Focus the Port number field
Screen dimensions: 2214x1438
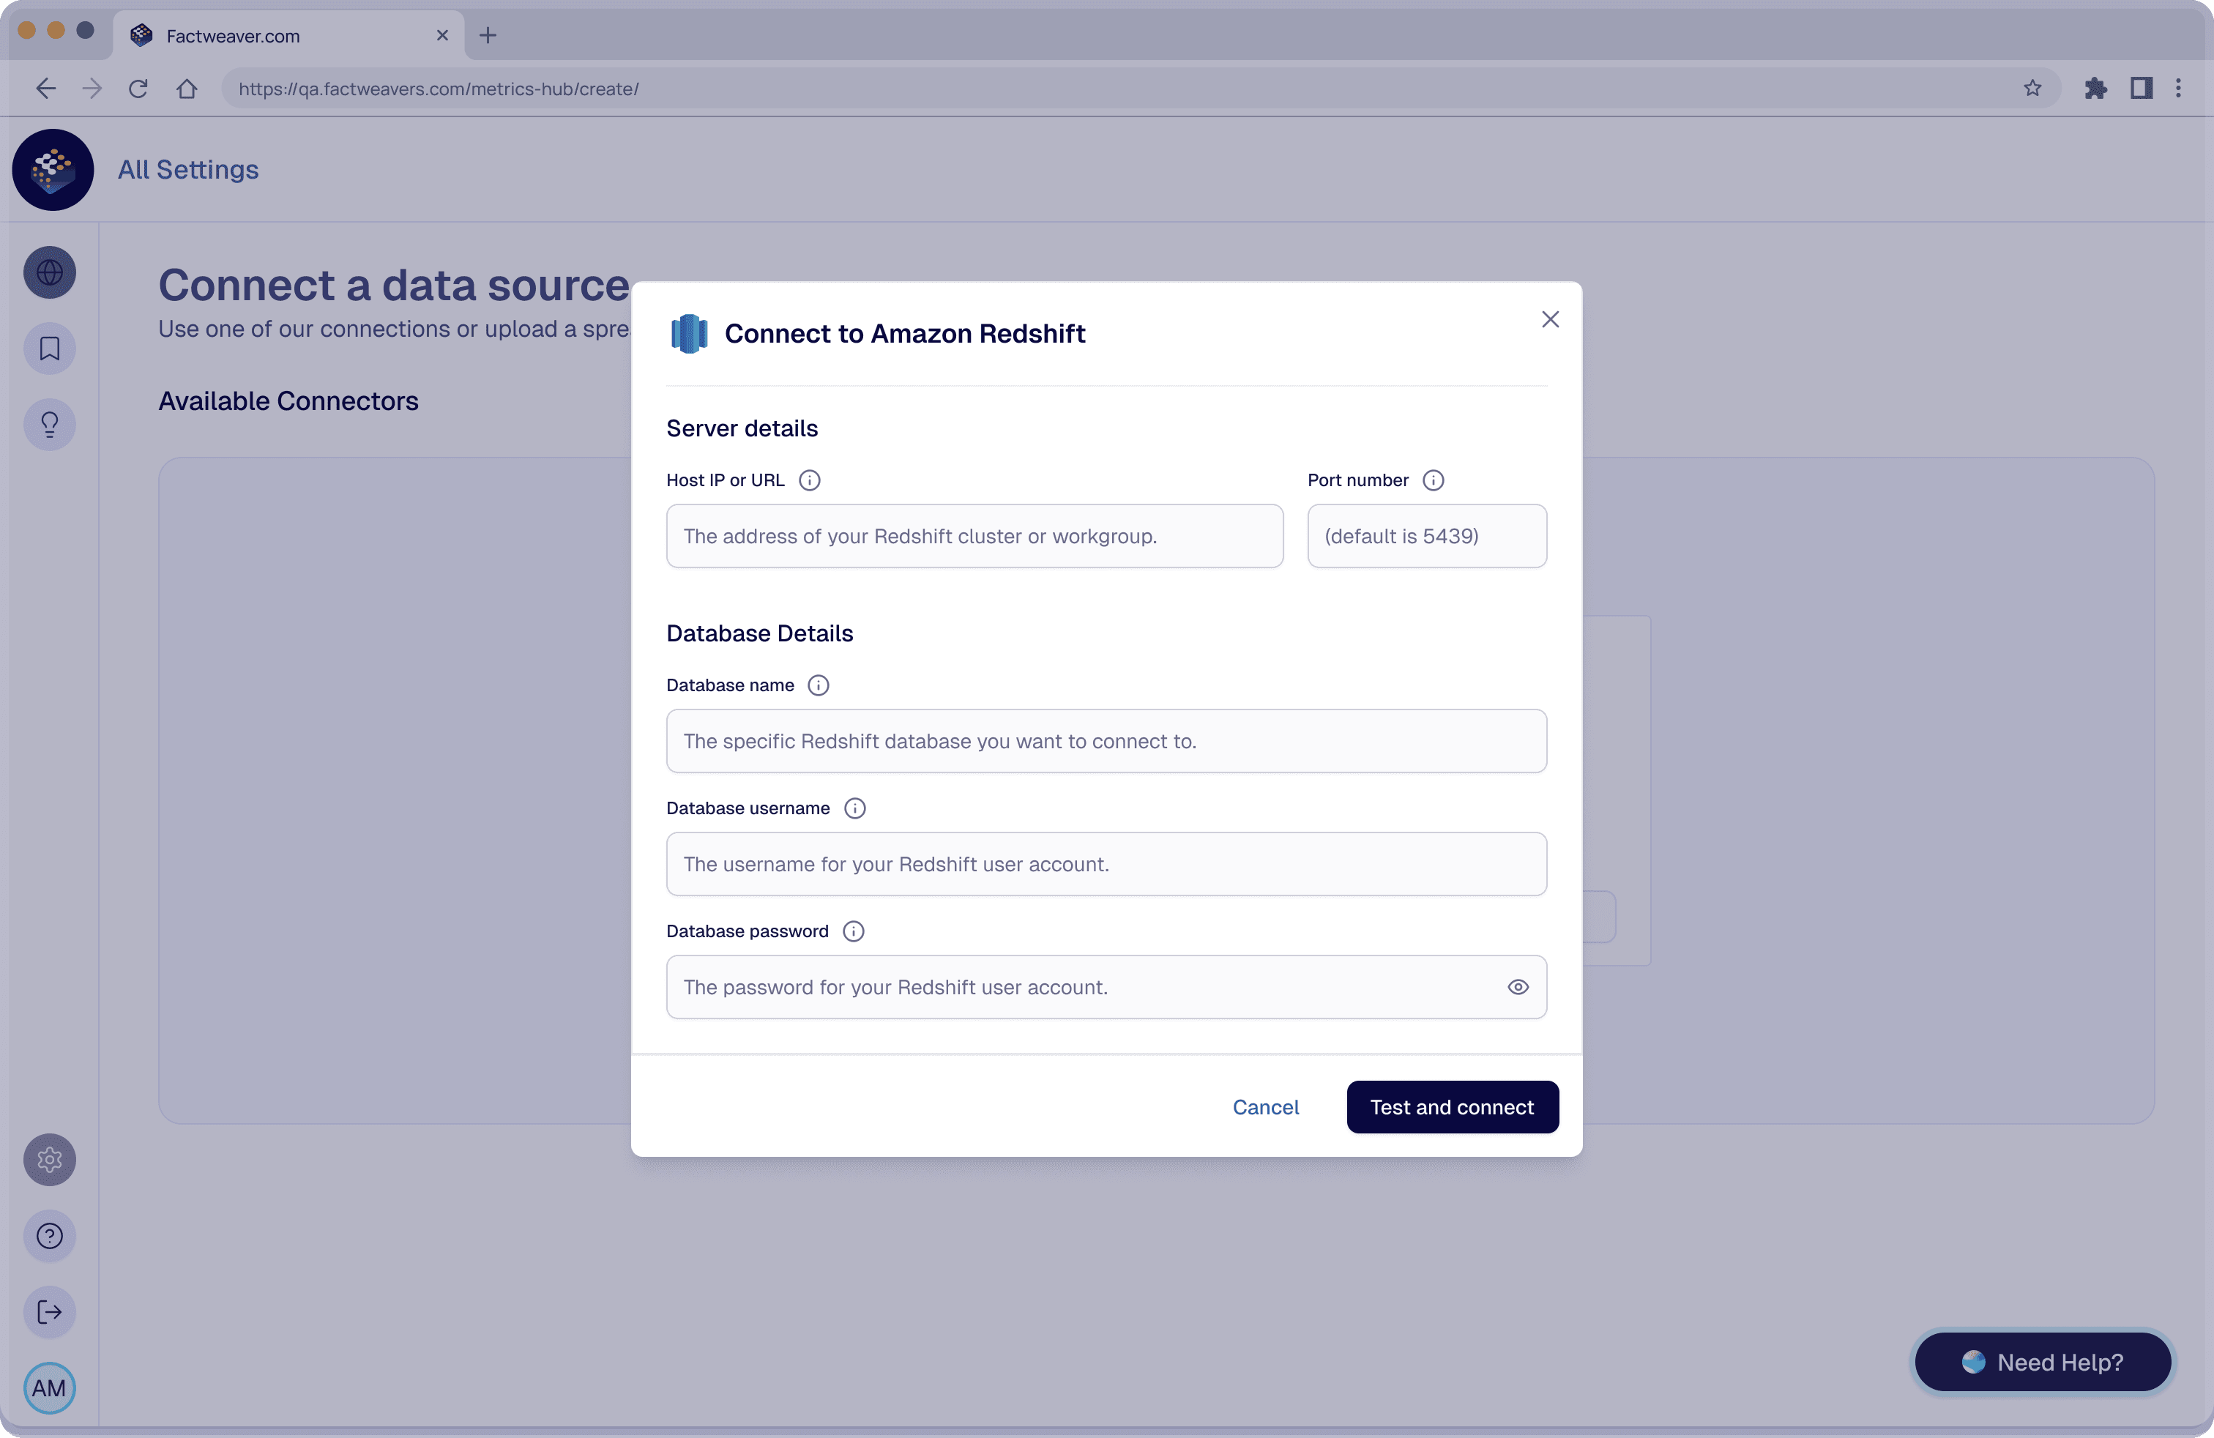click(1427, 536)
